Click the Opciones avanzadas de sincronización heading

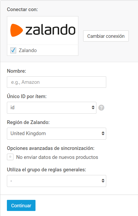(51, 148)
